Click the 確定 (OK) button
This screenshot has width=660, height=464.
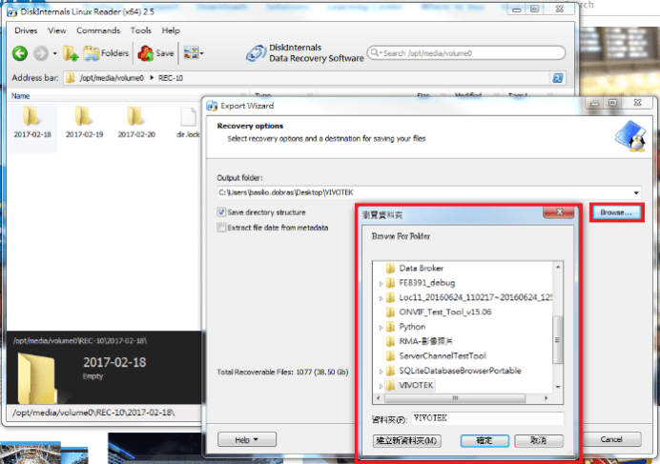pyautogui.click(x=484, y=441)
